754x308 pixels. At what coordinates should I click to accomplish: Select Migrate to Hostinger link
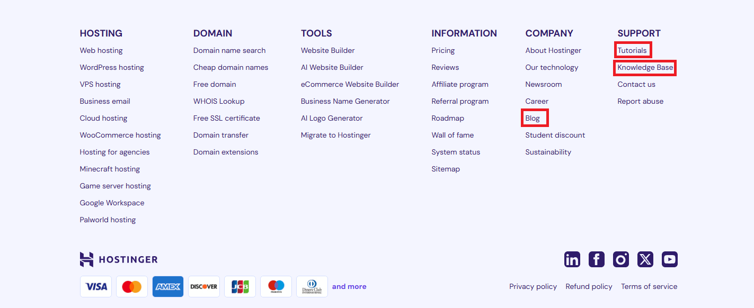point(336,135)
